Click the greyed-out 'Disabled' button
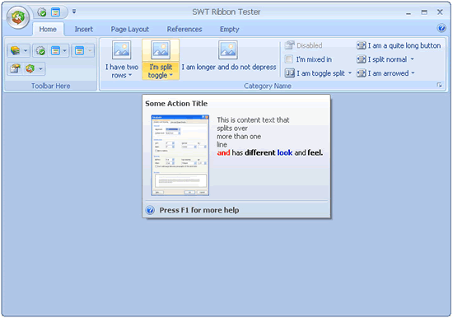Viewport: 453px width, 318px height. point(304,45)
